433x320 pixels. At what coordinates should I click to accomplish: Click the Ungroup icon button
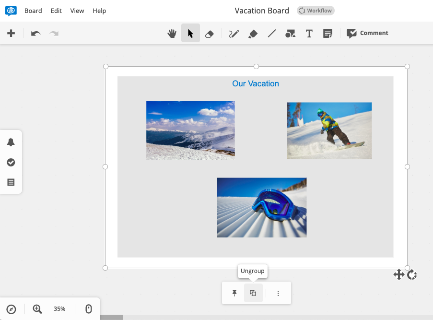253,293
